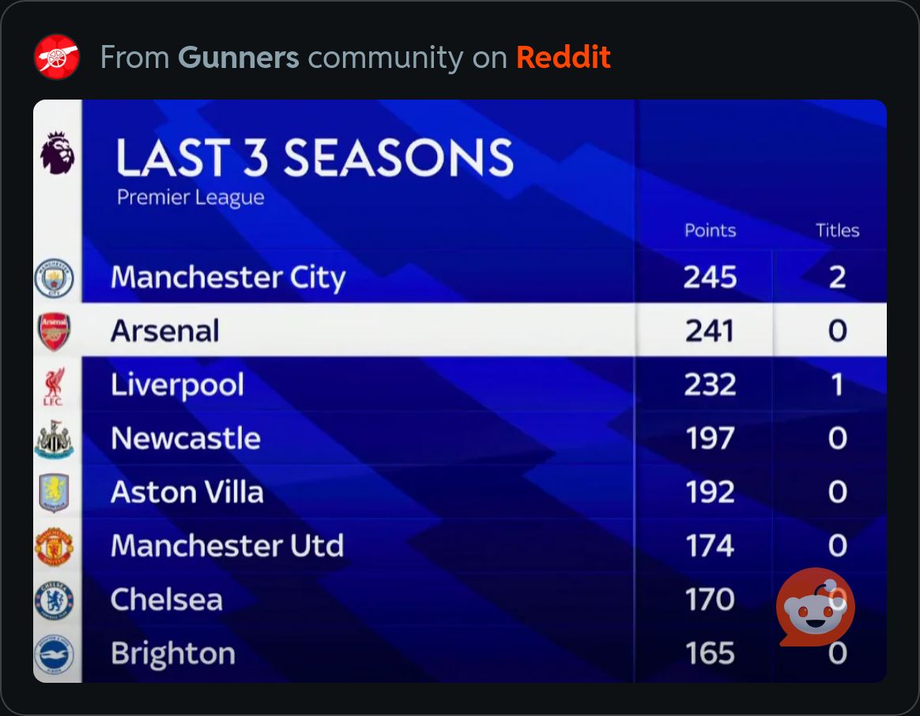Image resolution: width=920 pixels, height=716 pixels.
Task: Open the embedded league table image
Action: click(460, 391)
